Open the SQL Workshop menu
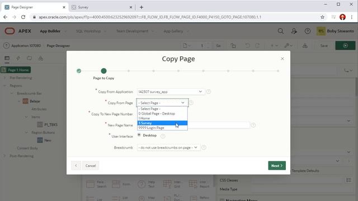 pos(91,31)
